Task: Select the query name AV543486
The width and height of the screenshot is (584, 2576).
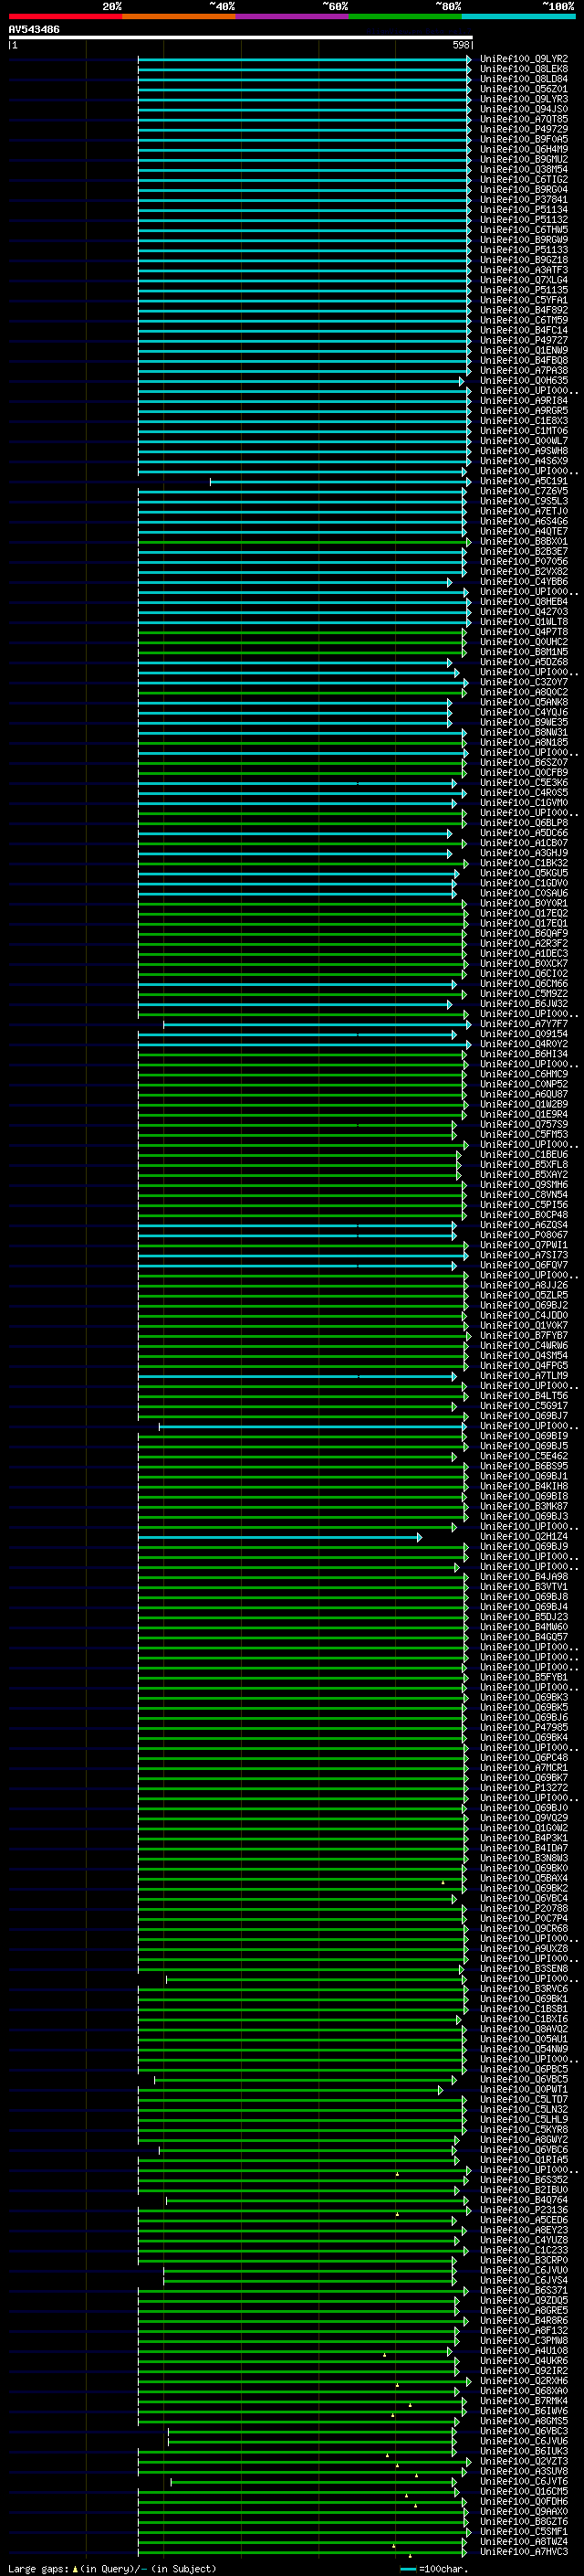Action: (34, 30)
